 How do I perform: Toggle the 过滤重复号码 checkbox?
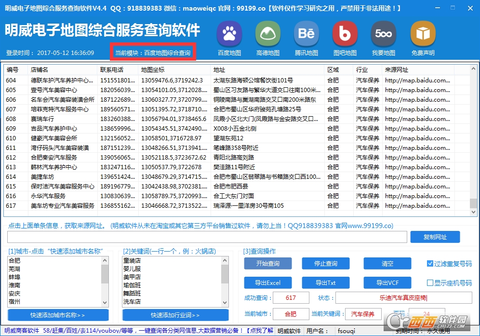430,263
